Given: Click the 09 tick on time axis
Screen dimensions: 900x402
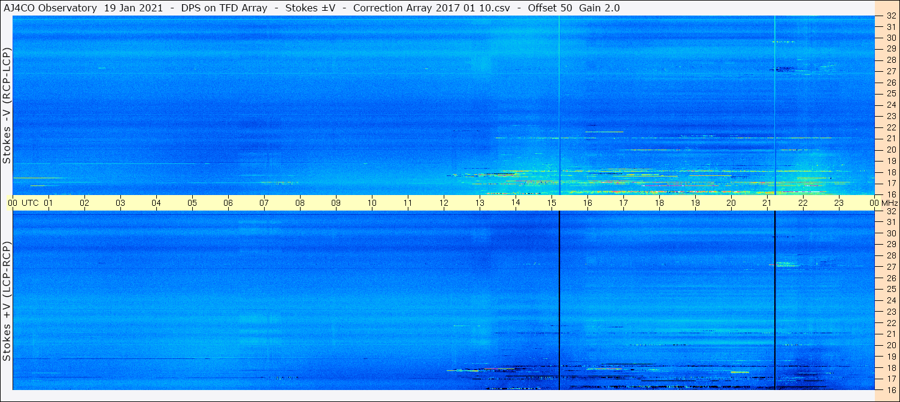Looking at the screenshot, I should [336, 203].
